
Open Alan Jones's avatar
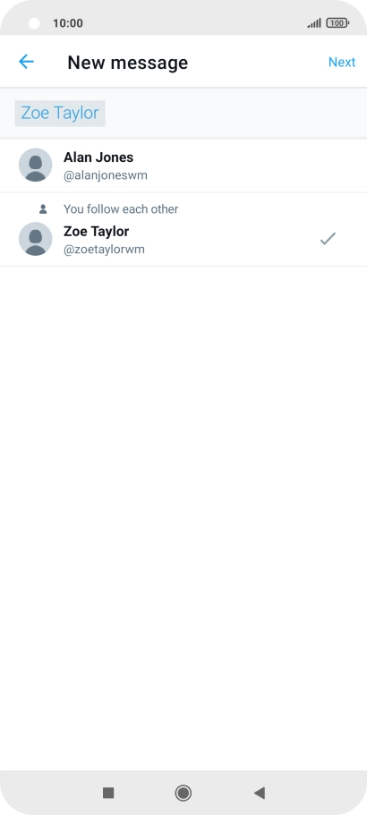click(x=35, y=165)
